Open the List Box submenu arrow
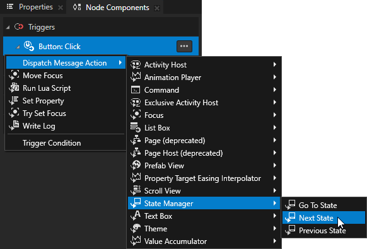367x249 pixels. [x=275, y=127]
